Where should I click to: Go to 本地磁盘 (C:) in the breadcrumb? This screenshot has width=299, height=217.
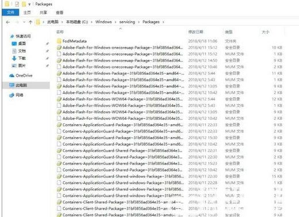pyautogui.click(x=77, y=22)
